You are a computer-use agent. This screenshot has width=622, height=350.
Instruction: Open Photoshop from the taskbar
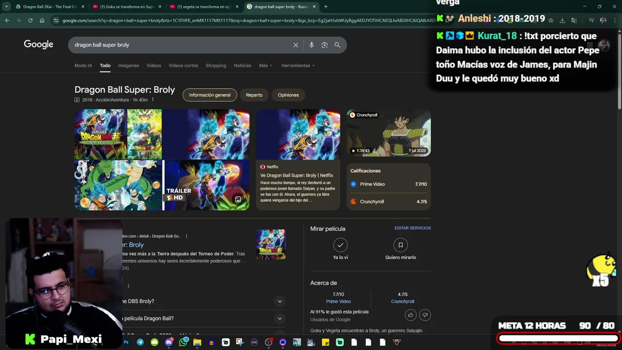click(126, 342)
